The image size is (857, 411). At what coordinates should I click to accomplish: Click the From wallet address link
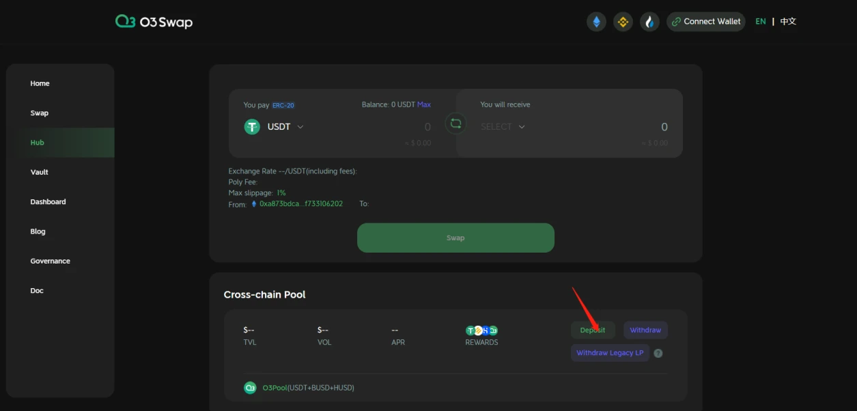tap(301, 204)
